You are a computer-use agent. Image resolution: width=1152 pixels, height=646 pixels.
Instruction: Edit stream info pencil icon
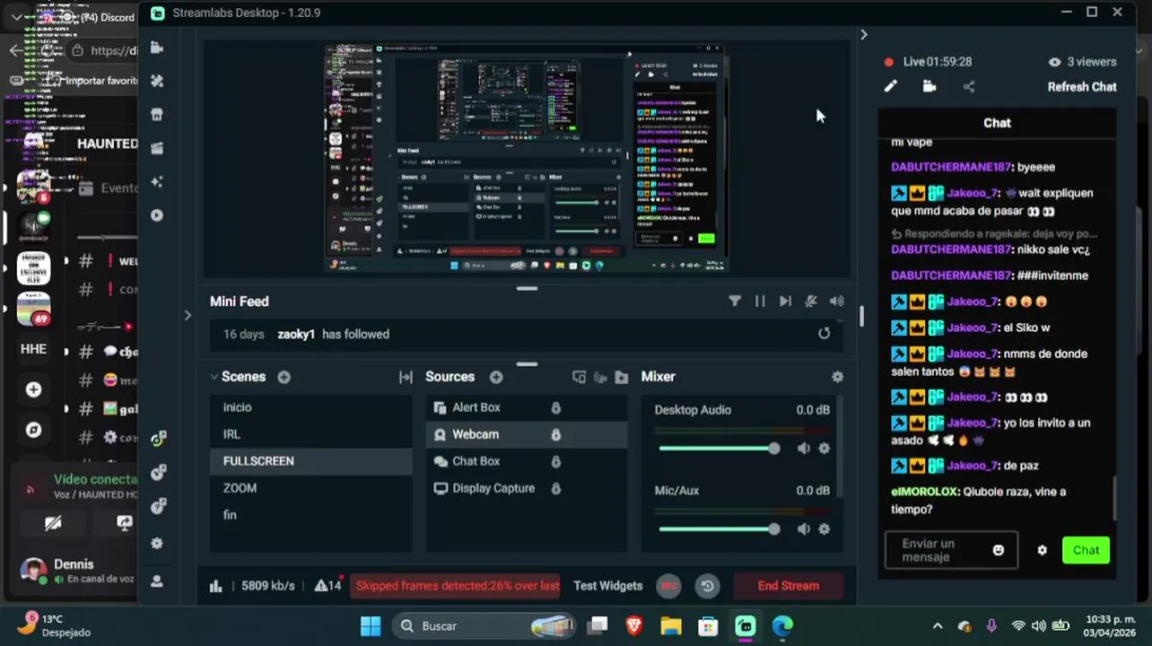pos(890,87)
